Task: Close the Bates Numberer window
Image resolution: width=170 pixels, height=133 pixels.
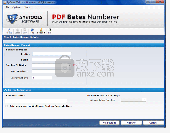Action: pyautogui.click(x=160, y=2)
